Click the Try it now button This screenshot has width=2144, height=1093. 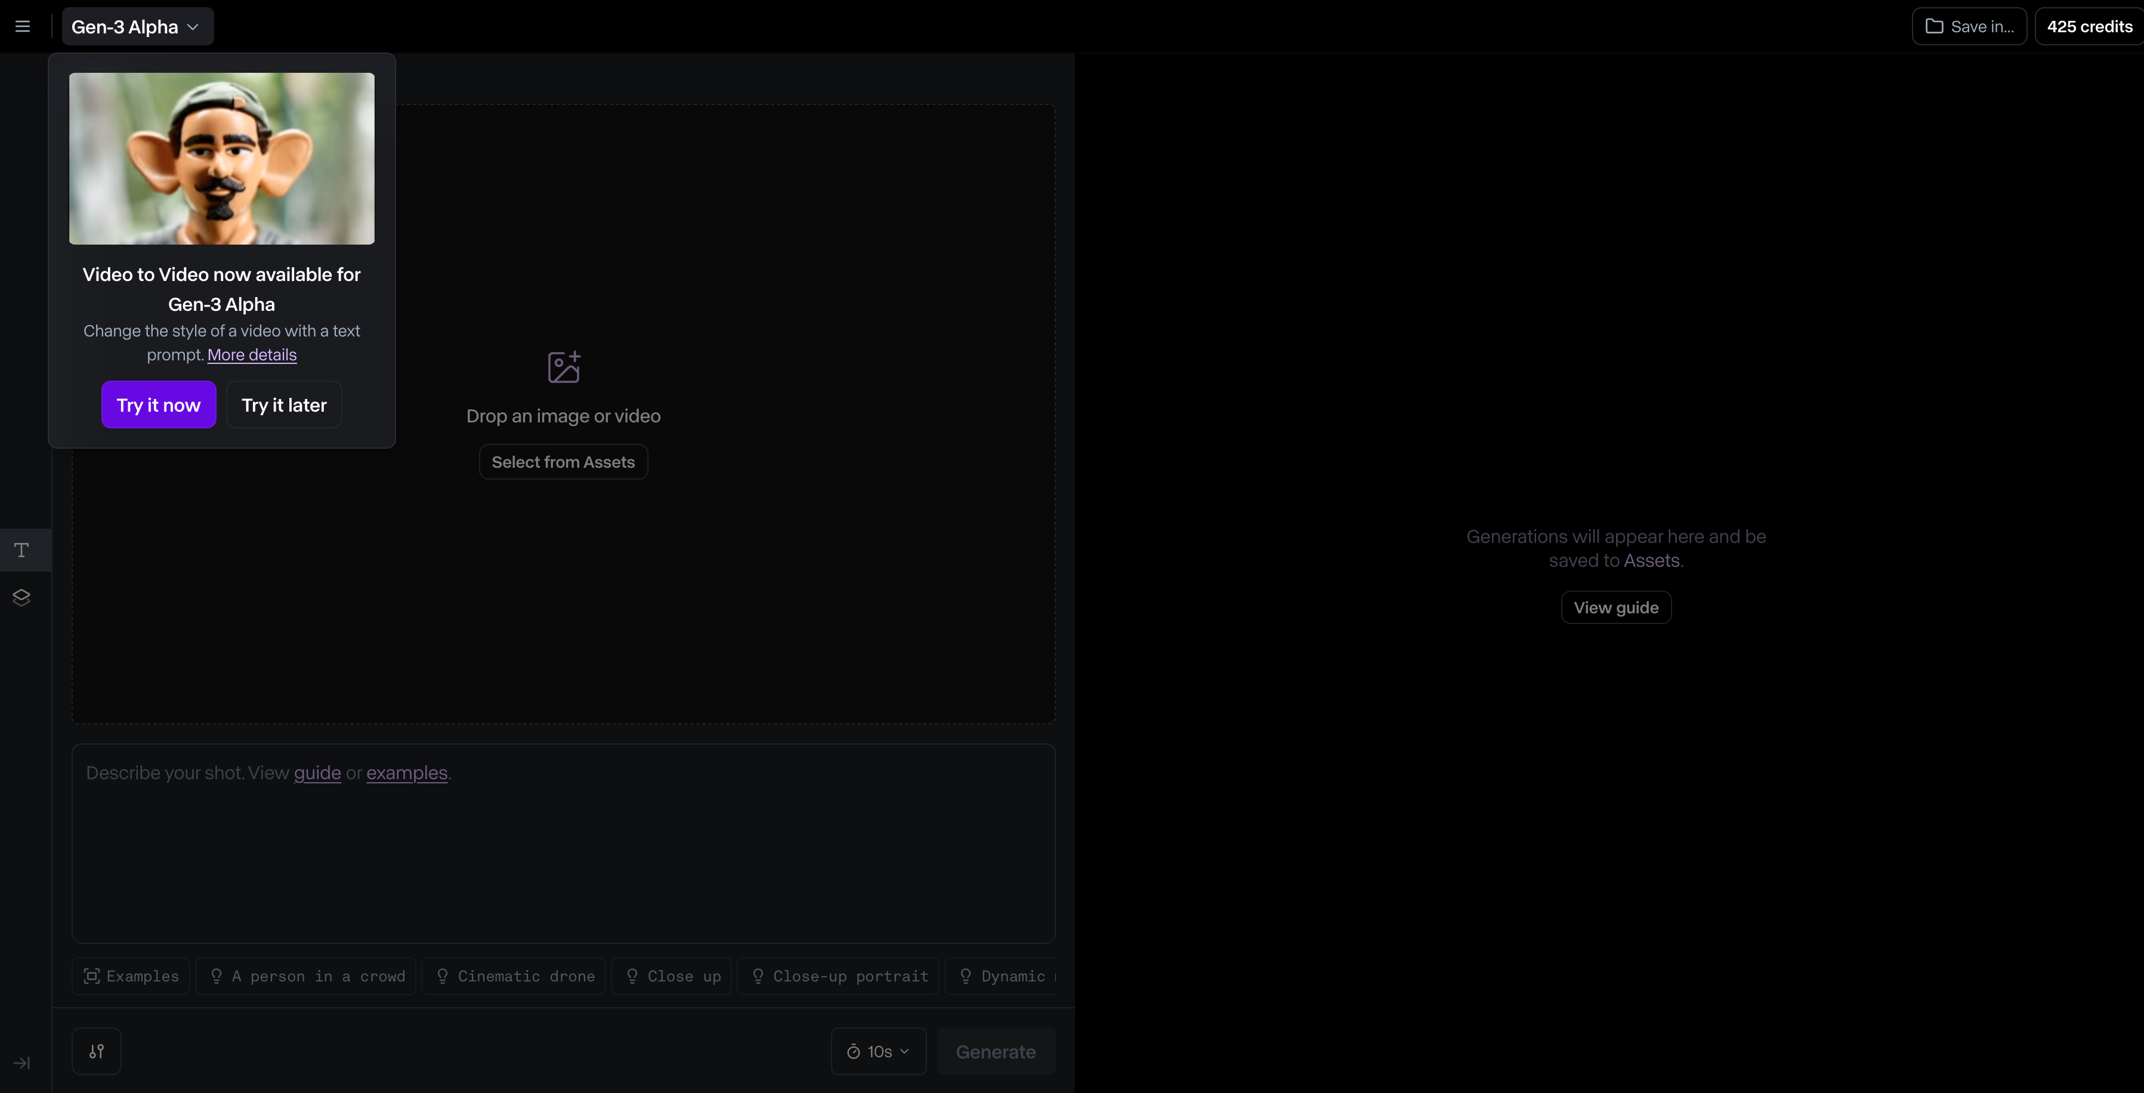coord(157,405)
